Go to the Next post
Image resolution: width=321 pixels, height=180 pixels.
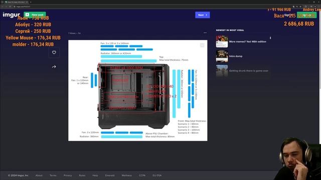[x=203, y=15]
